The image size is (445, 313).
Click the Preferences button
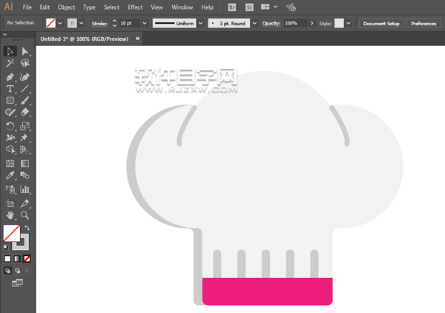pos(423,24)
